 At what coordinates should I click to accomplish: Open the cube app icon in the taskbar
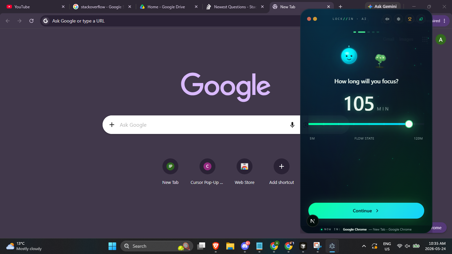(x=303, y=246)
